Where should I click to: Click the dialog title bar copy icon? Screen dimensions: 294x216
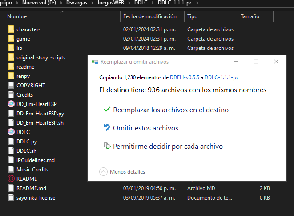click(95, 62)
